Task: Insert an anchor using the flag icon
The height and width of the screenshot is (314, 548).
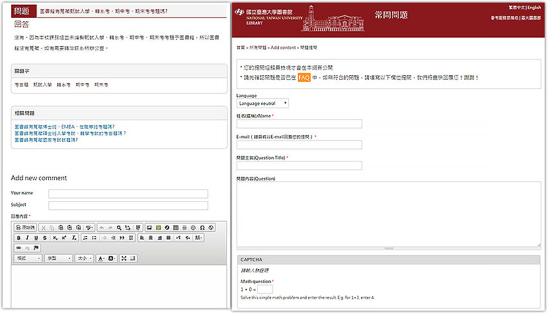Action: (x=36, y=248)
